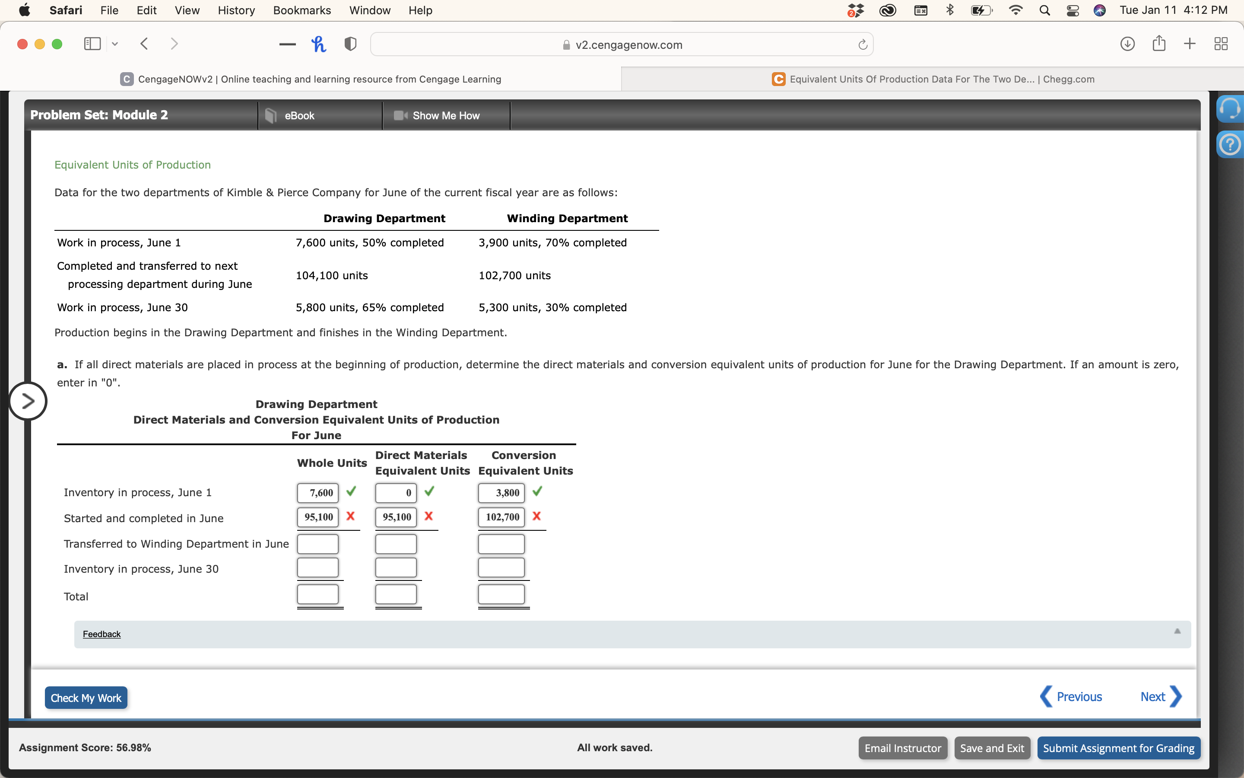The width and height of the screenshot is (1244, 778).
Task: Share the page using the share icon
Action: click(x=1158, y=44)
